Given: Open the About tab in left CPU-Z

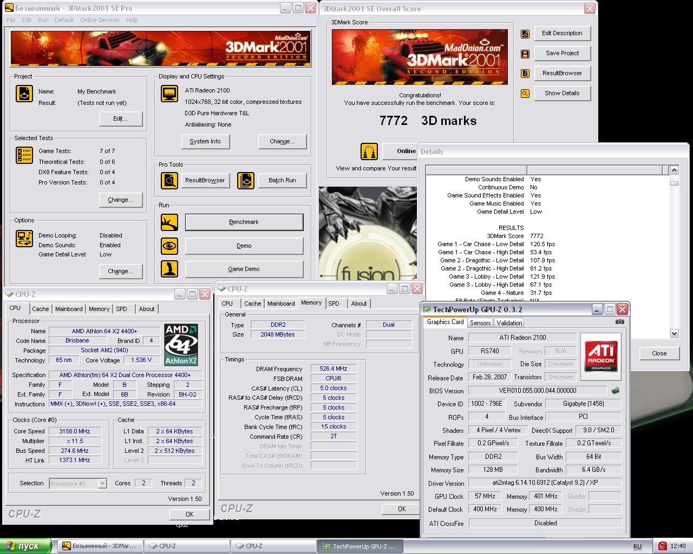Looking at the screenshot, I should 147,309.
